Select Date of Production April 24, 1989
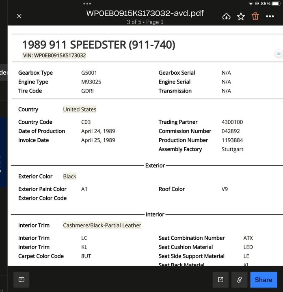The width and height of the screenshot is (283, 292). pyautogui.click(x=98, y=131)
